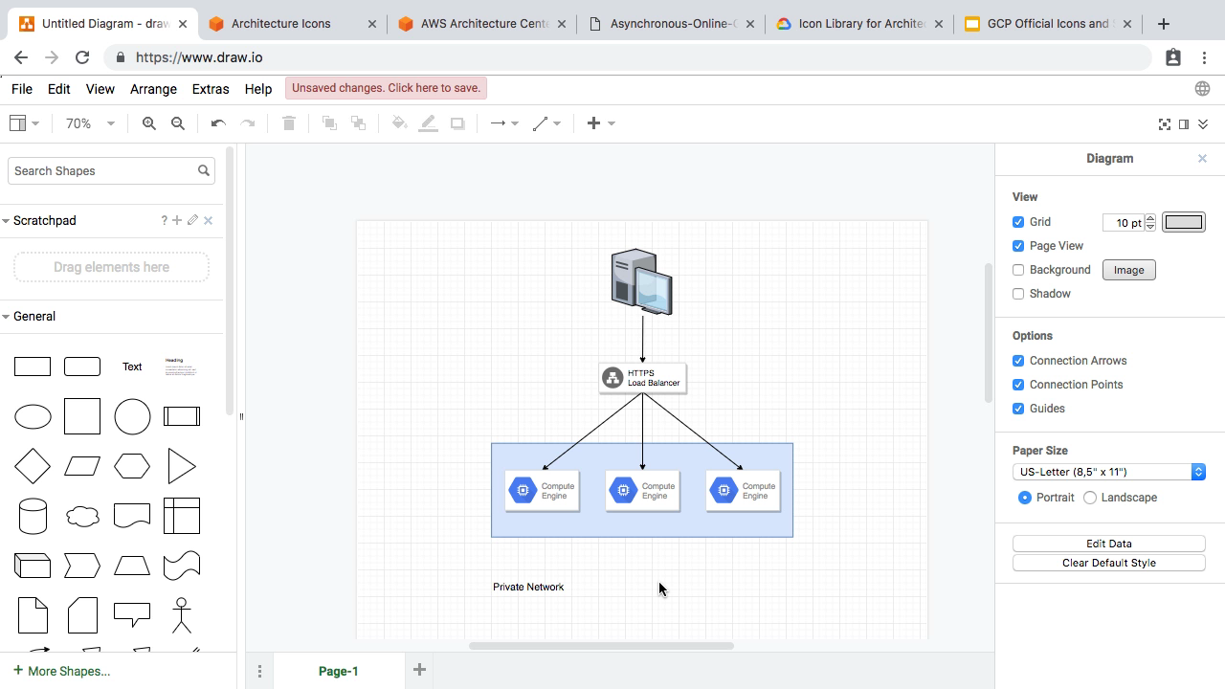Click the Search Shapes magnifier icon
This screenshot has height=689, width=1225.
(204, 170)
